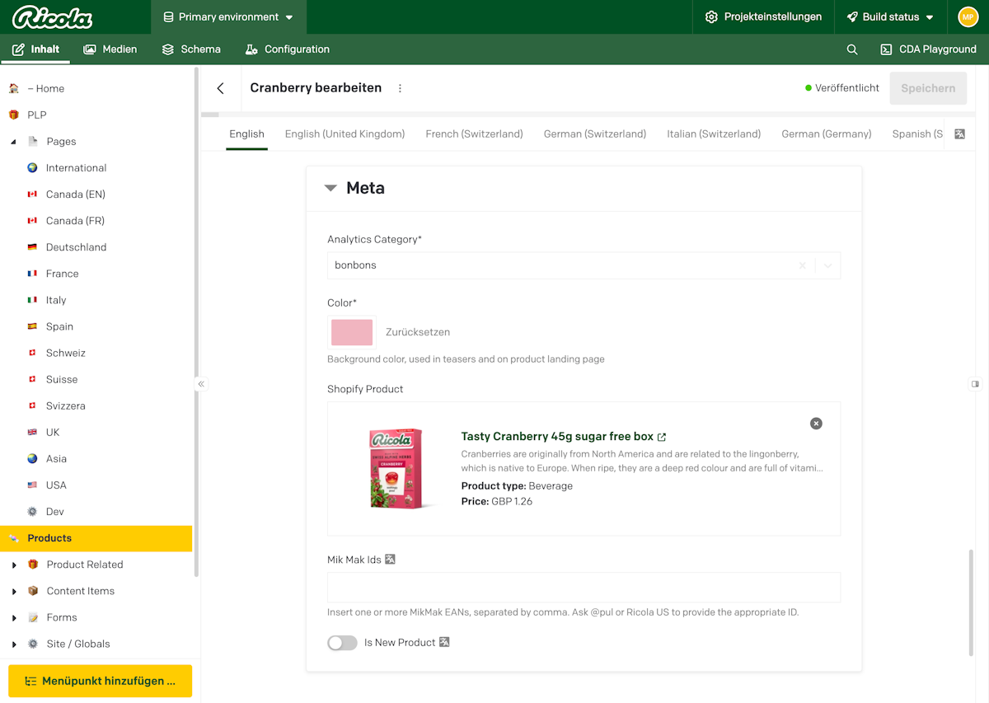Click the Forms notepad icon
Screen dimensions: 989x703
pos(33,617)
